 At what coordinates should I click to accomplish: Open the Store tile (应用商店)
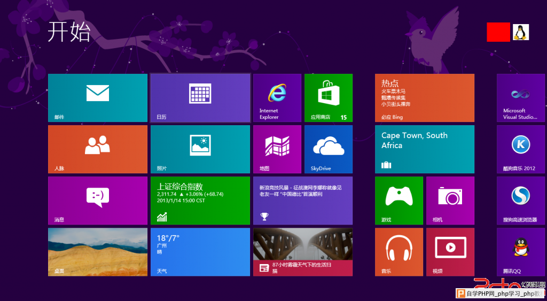pyautogui.click(x=329, y=98)
